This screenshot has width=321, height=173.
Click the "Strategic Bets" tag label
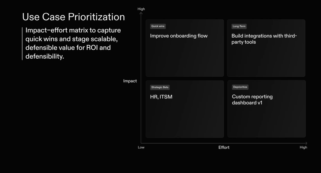160,87
